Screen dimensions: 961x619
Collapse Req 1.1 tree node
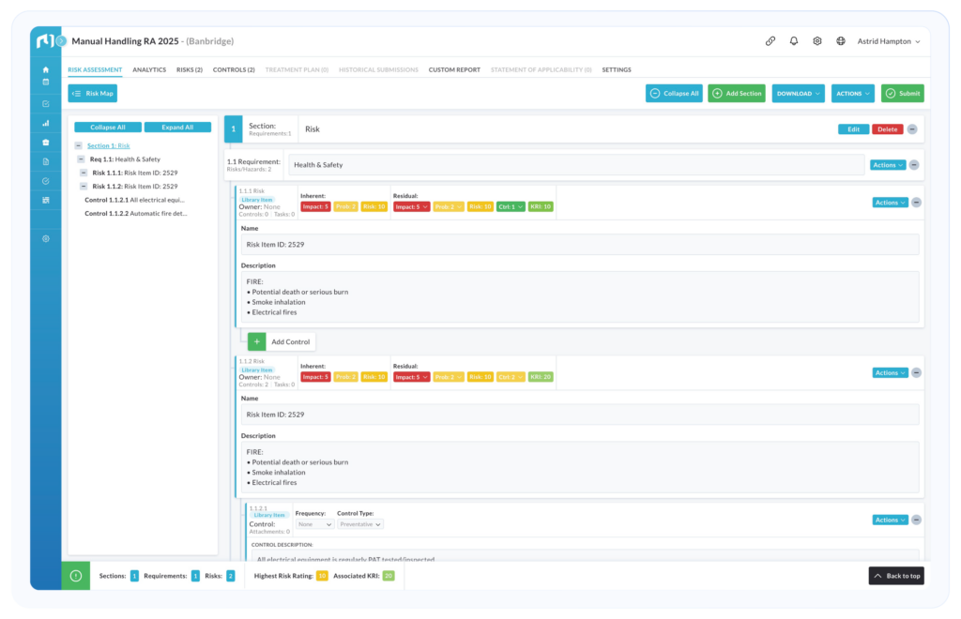click(81, 159)
